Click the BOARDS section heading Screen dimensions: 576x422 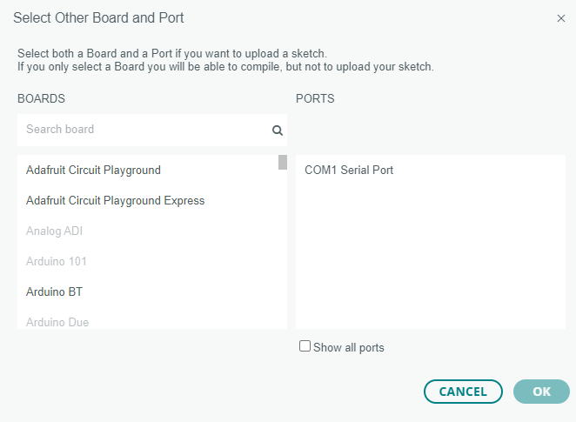[41, 99]
